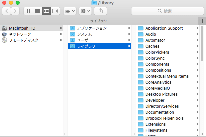
Task: Expand Application Support row arrow
Action: click(198, 28)
